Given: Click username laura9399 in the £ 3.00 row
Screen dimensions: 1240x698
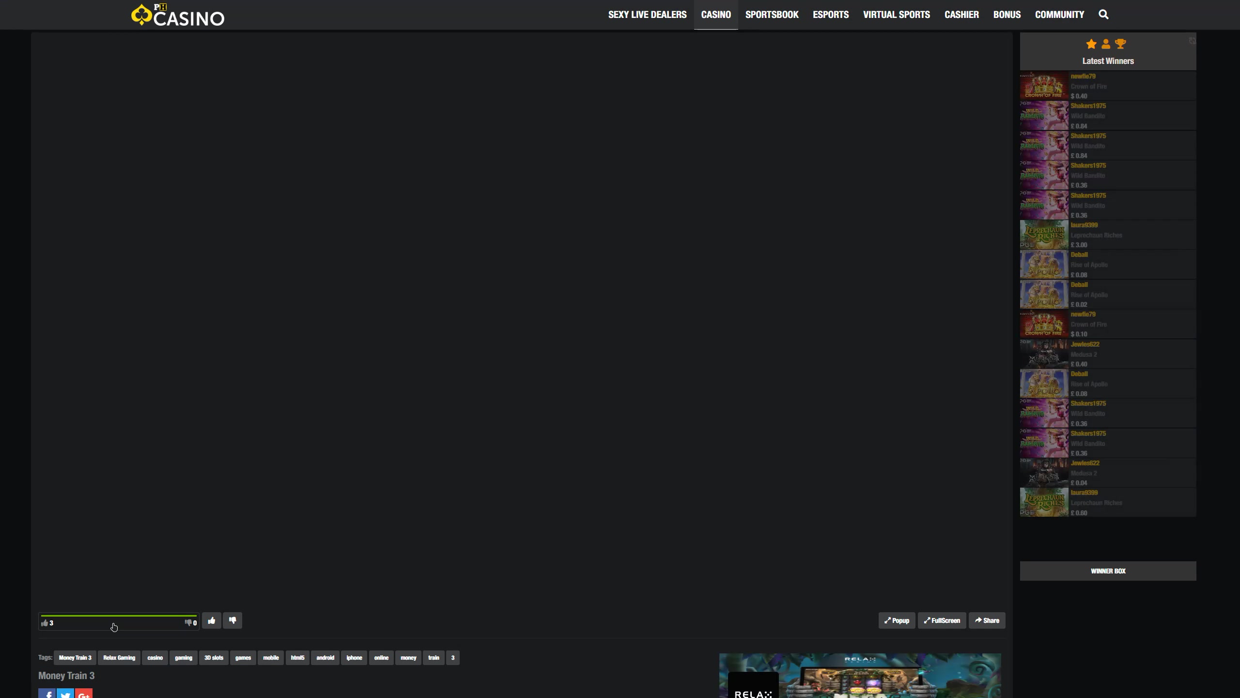Looking at the screenshot, I should point(1084,225).
